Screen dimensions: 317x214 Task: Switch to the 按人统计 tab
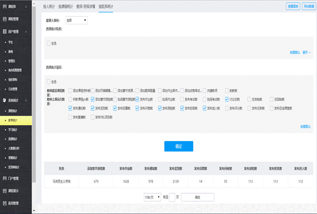49,6
